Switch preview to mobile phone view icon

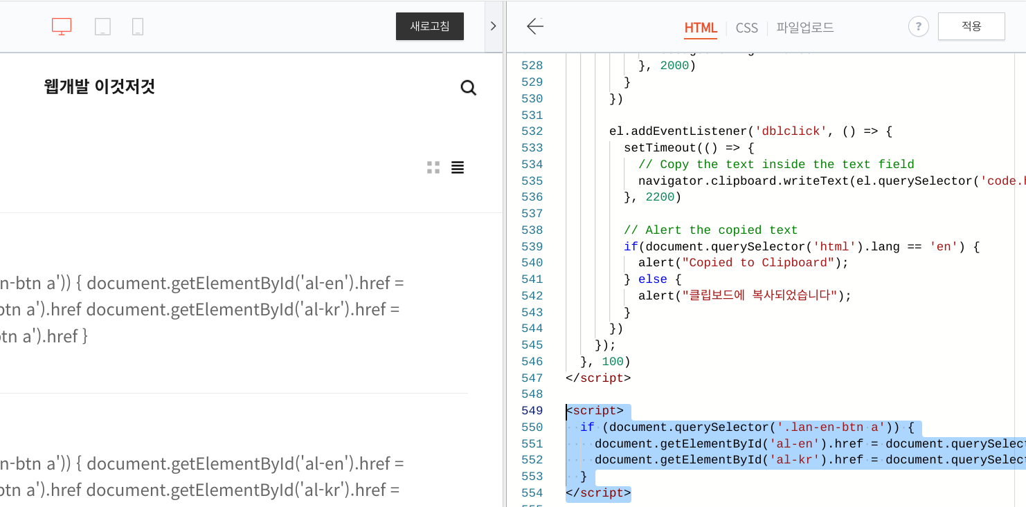point(138,27)
